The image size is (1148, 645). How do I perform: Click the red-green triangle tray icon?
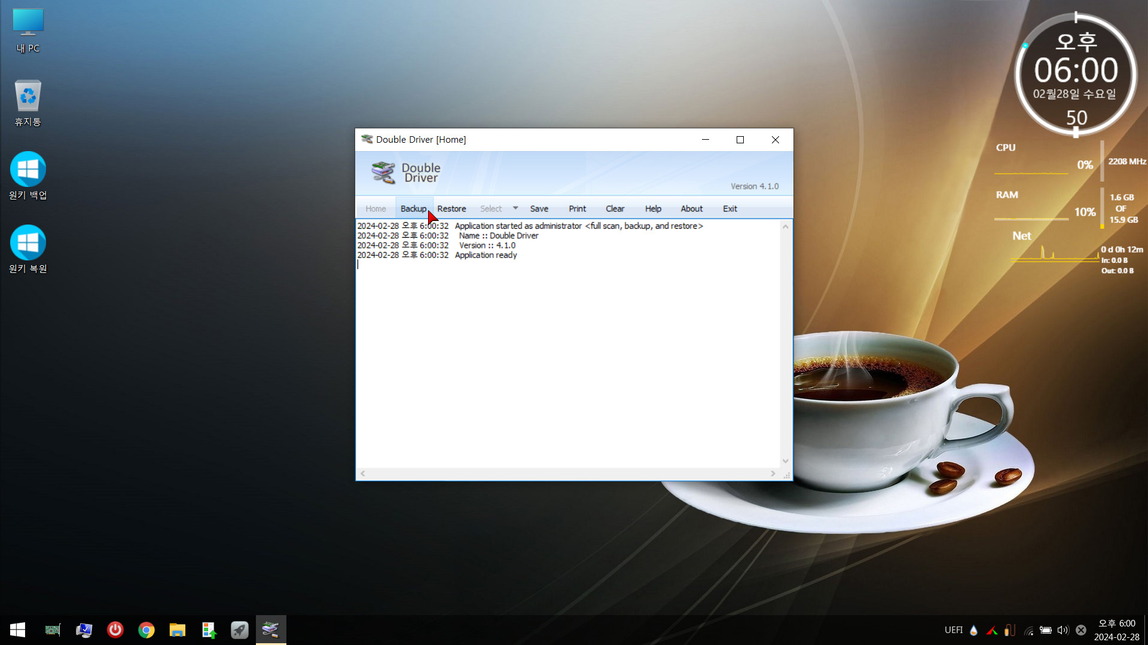click(x=992, y=630)
